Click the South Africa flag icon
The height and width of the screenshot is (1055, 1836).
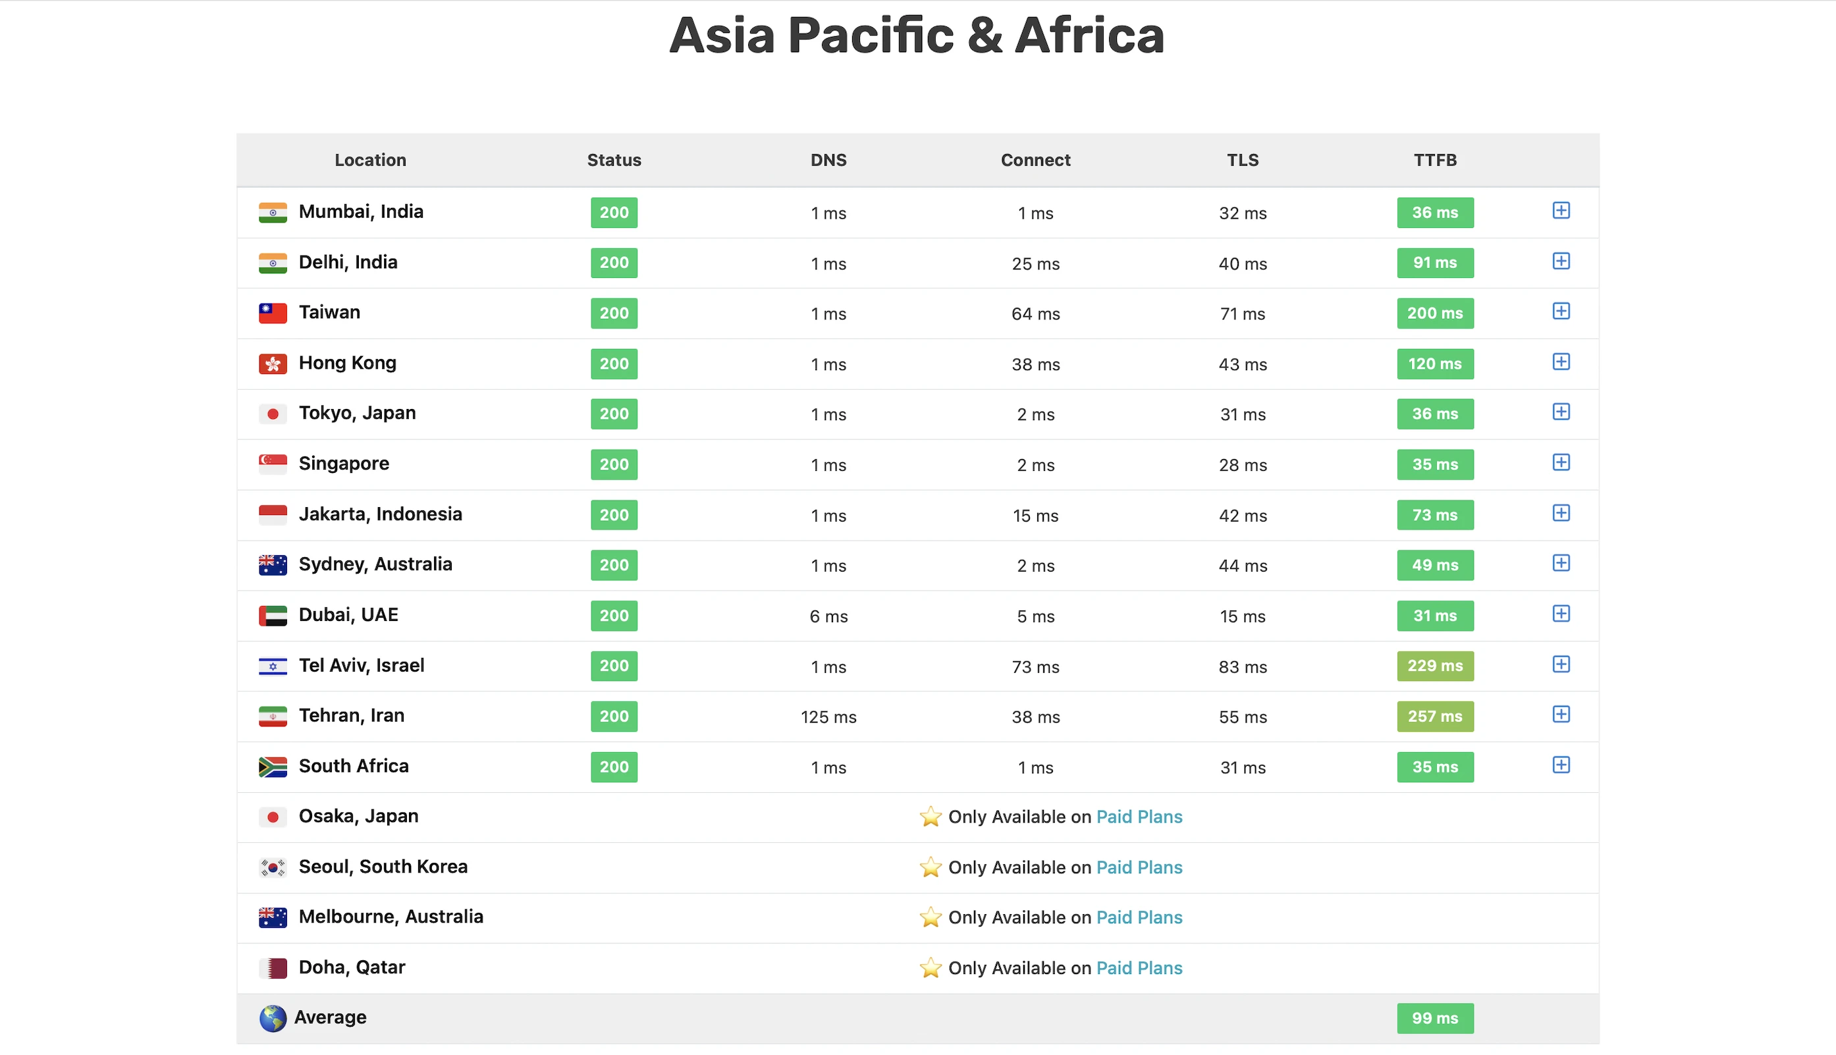273,767
